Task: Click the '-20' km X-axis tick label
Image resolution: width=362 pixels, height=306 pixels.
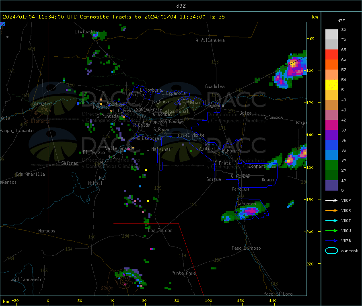Action: (x=15, y=300)
